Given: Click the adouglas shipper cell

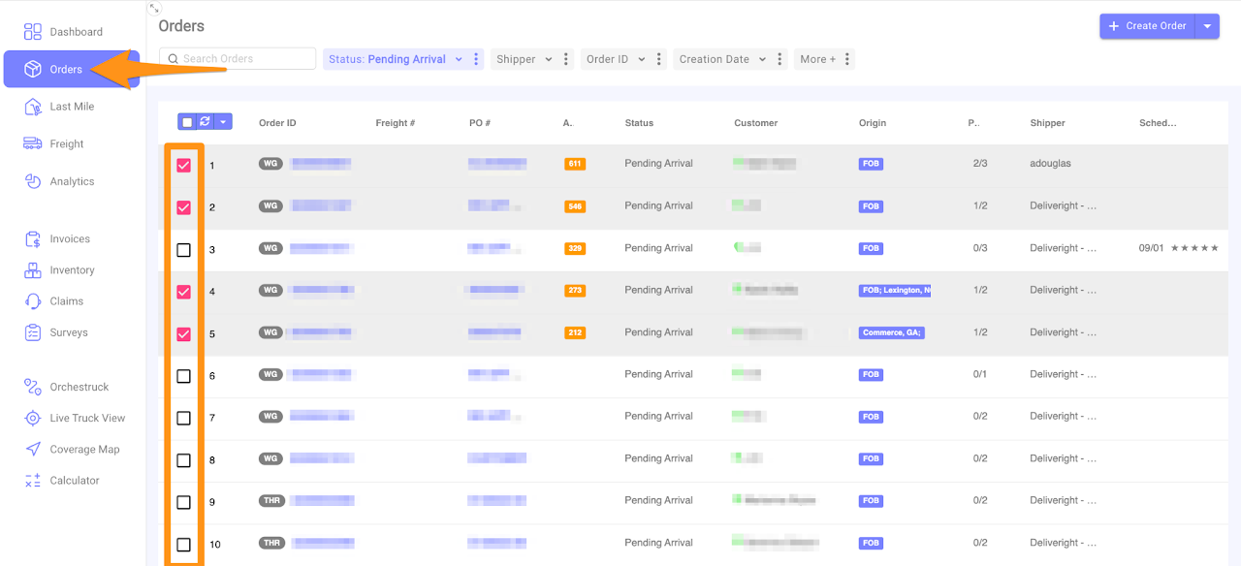Looking at the screenshot, I should 1050,164.
